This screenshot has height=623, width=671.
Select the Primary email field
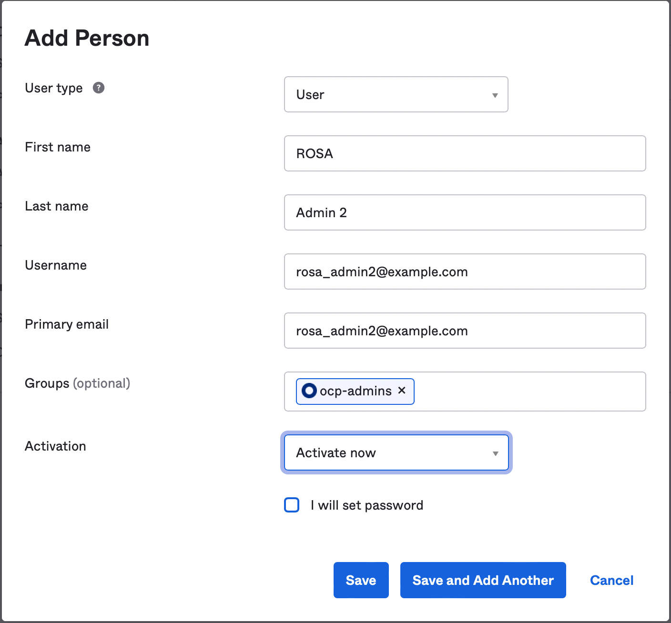(x=465, y=331)
